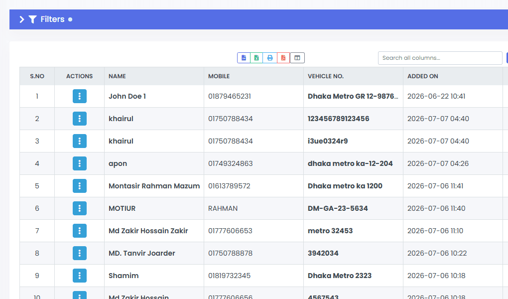Export the table as CSV
Image resolution: width=508 pixels, height=299 pixels.
[x=244, y=58]
